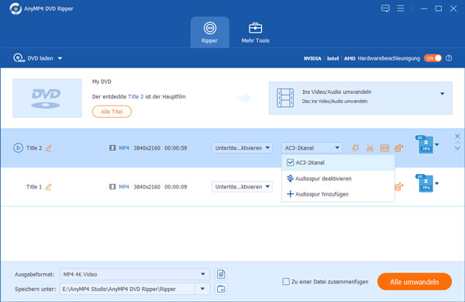Screen dimensions: 465x302
Task: Open the Mehr Tools tab
Action: pyautogui.click(x=255, y=33)
